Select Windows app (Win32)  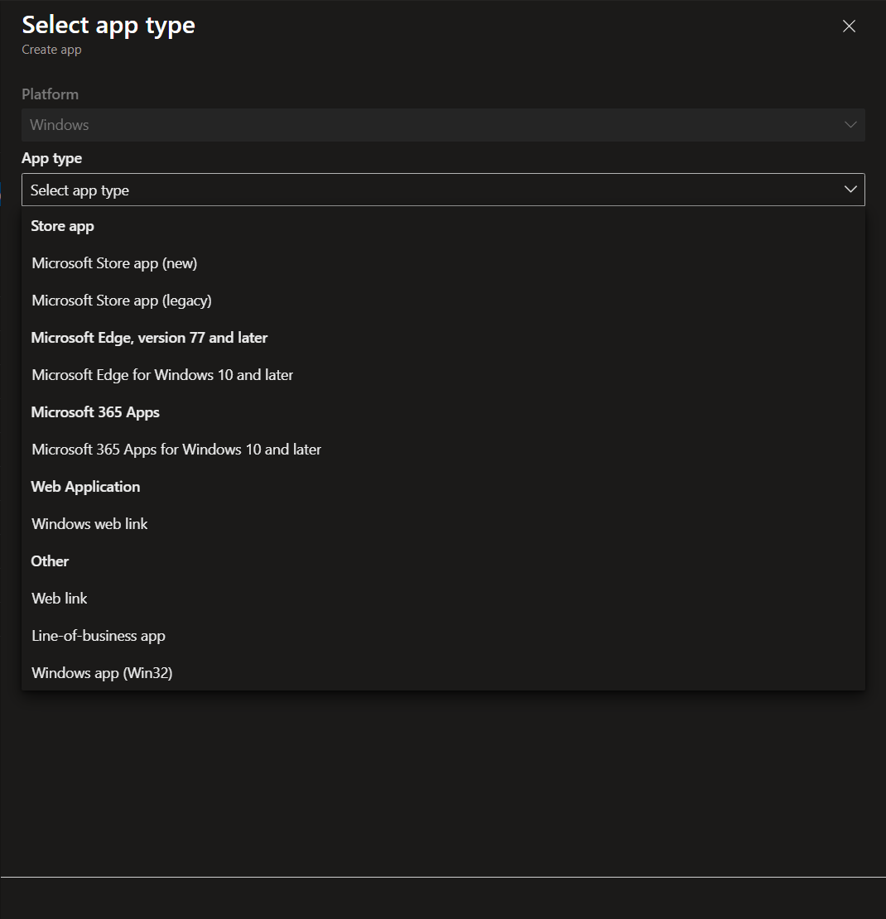443,673
